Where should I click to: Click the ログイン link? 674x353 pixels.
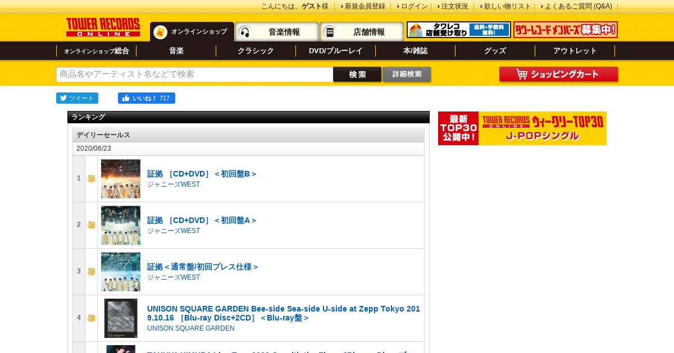(415, 6)
